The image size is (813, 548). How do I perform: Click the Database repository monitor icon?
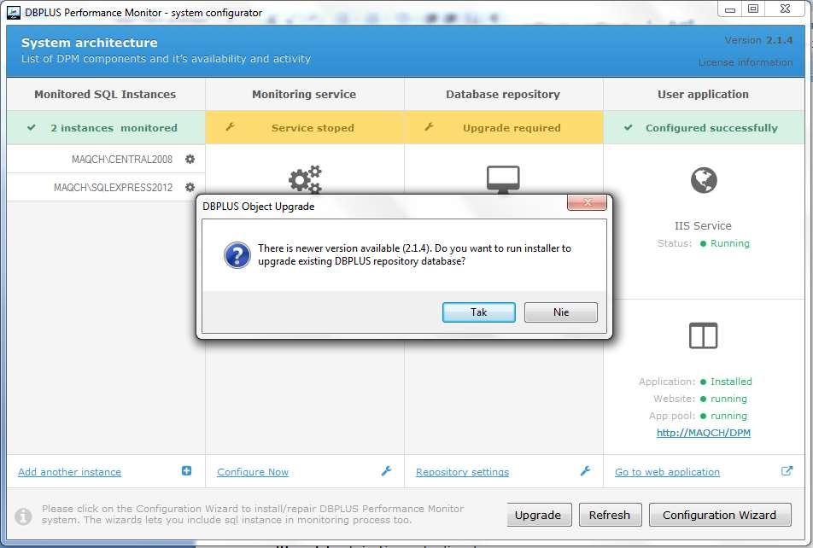(x=503, y=179)
